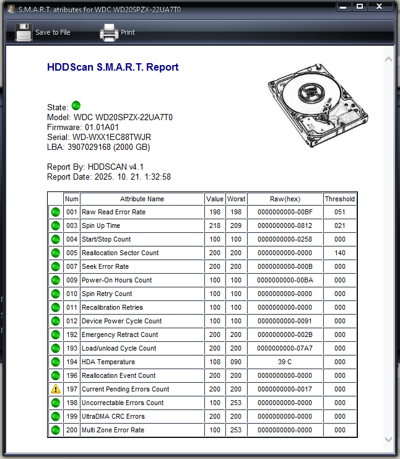Click the printer icon in toolbar
This screenshot has width=400, height=459.
pos(109,32)
